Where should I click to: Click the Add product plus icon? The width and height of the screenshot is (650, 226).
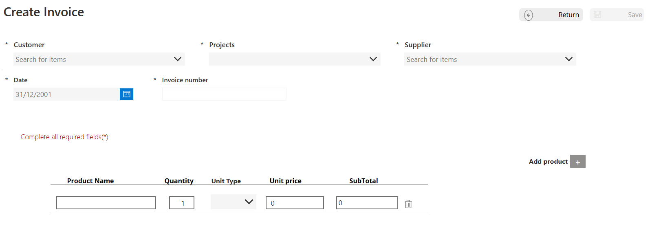click(577, 162)
